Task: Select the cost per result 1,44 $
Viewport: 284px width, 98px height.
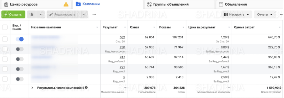Action: [x=225, y=57]
